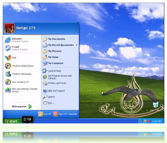Expand the All Programs green arrow
The width and height of the screenshot is (167, 143).
(30, 107)
